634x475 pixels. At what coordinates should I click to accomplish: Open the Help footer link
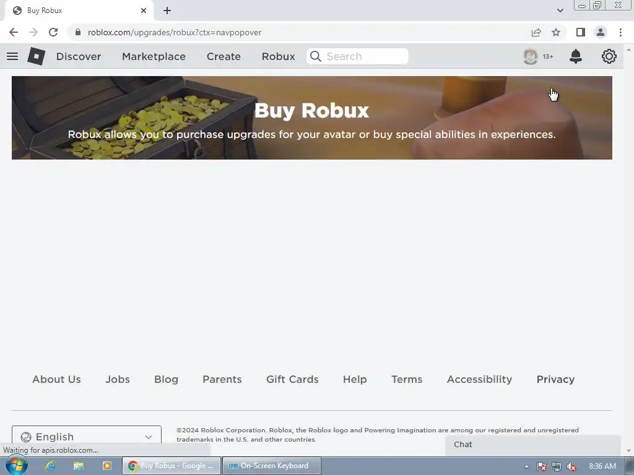(355, 379)
